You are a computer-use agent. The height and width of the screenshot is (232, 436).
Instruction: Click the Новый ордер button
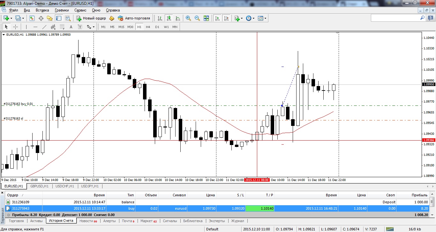[91, 18]
